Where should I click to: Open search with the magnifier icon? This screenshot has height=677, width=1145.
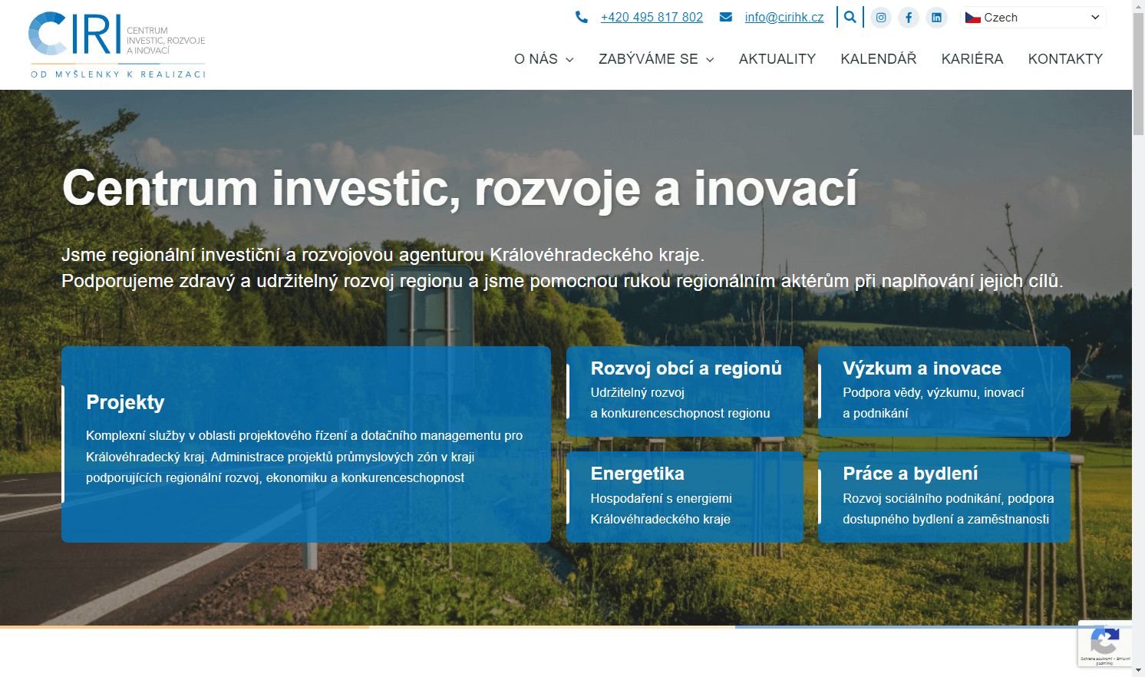click(x=850, y=17)
